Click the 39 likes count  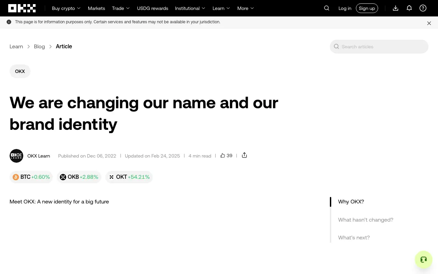230,155
